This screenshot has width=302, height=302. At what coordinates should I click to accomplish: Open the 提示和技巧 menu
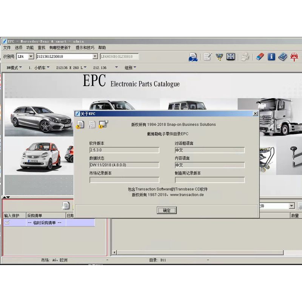[85, 48]
